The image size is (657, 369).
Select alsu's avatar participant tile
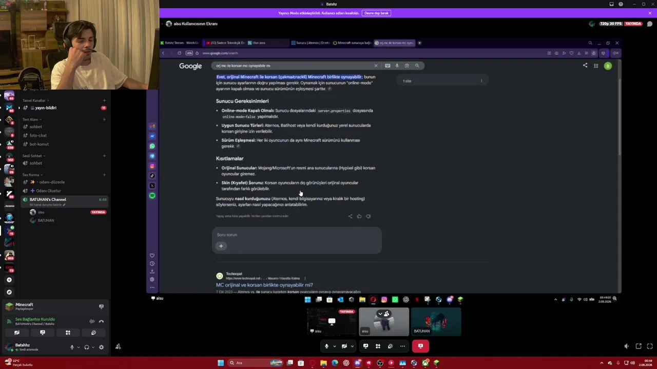(x=384, y=322)
